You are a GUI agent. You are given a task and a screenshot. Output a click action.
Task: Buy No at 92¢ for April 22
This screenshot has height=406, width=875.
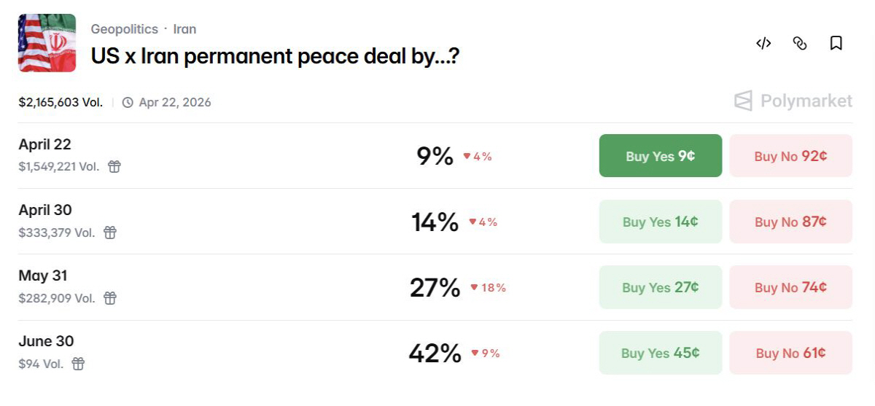coord(790,156)
